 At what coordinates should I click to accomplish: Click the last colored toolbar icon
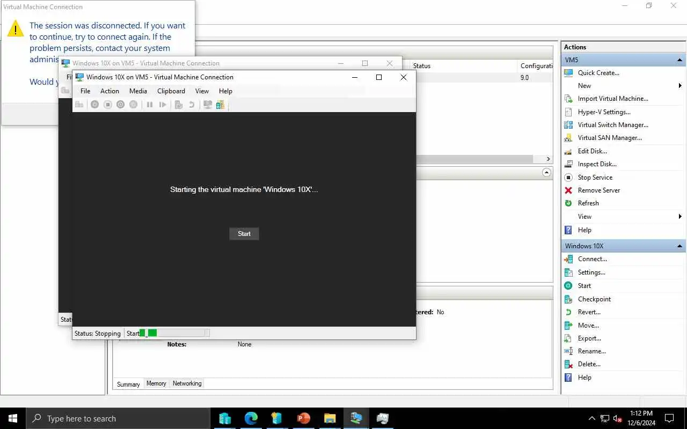coord(220,105)
